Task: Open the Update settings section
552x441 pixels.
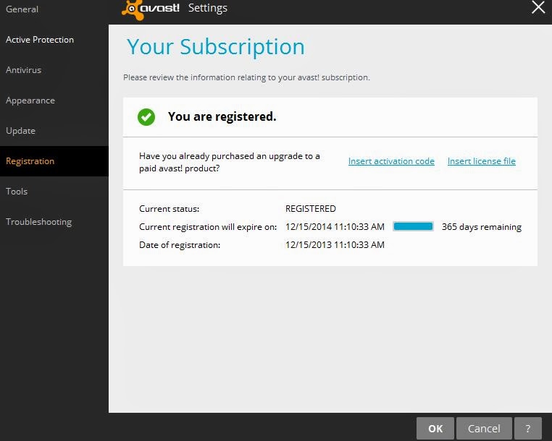Action: pyautogui.click(x=20, y=131)
